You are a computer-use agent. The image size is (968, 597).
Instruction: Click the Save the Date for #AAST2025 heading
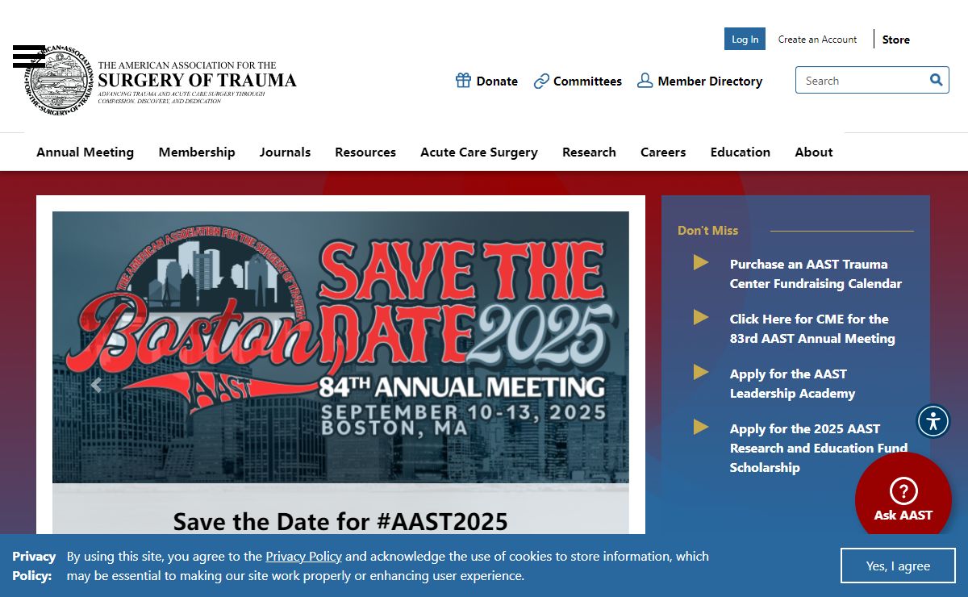tap(340, 521)
